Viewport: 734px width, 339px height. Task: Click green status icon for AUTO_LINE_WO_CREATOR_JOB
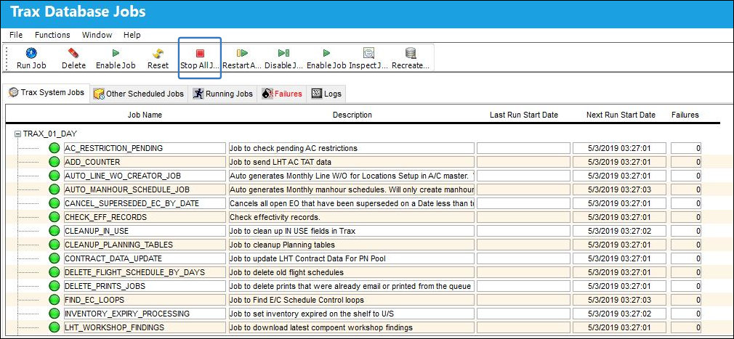[55, 176]
